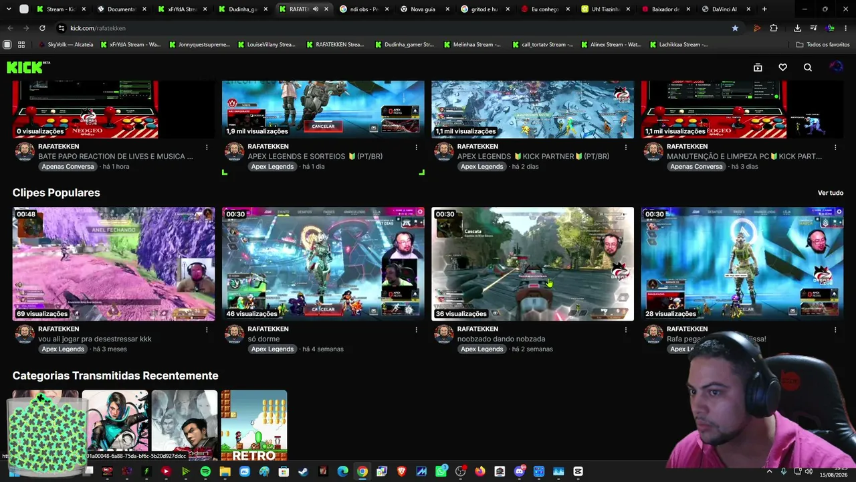Open Brave browser from the taskbar

[x=401, y=471]
